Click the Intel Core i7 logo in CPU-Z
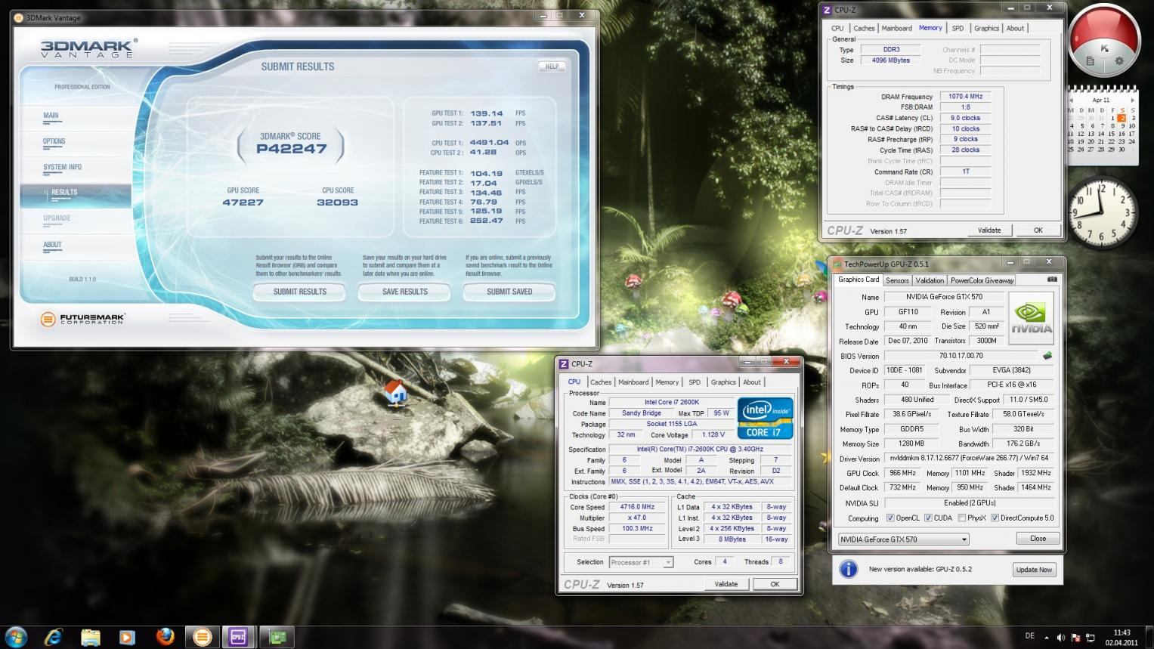The width and height of the screenshot is (1154, 649). pos(765,418)
